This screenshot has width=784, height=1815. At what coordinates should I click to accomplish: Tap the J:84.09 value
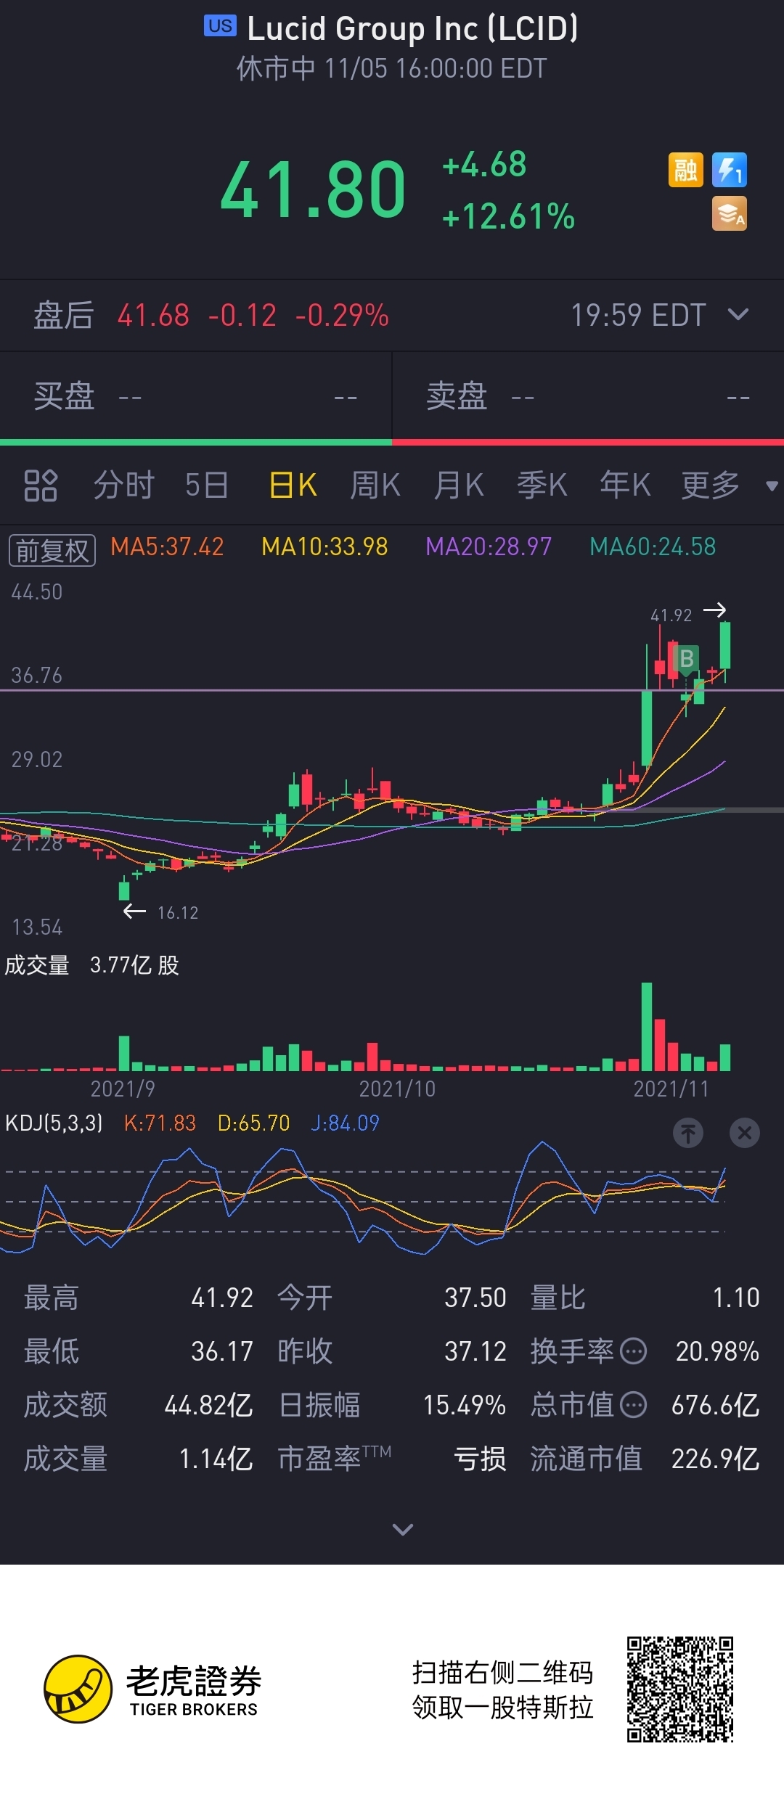[x=345, y=1123]
